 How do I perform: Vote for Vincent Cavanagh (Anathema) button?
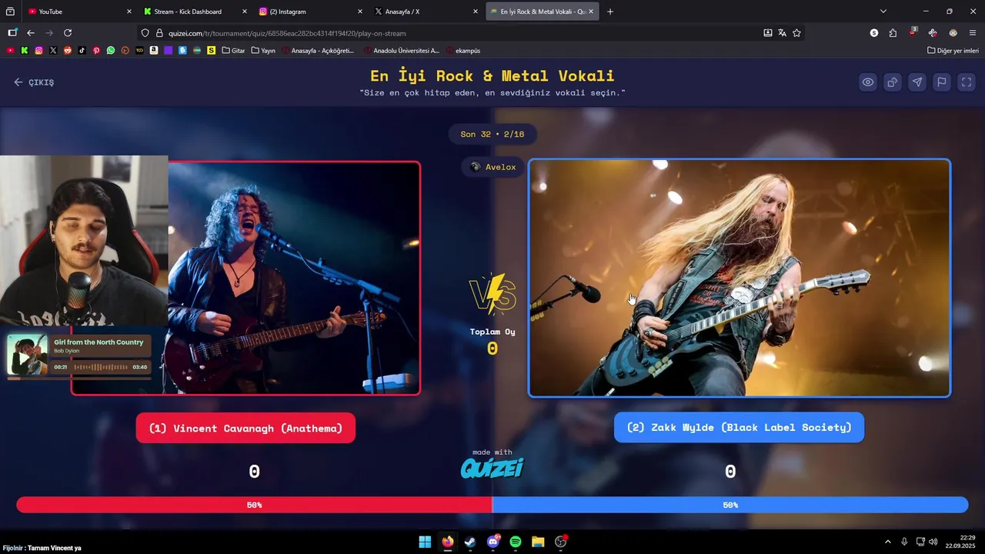[245, 428]
